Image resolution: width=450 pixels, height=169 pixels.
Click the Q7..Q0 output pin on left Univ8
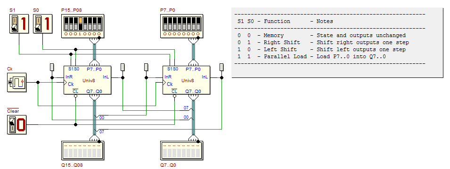click(x=94, y=92)
